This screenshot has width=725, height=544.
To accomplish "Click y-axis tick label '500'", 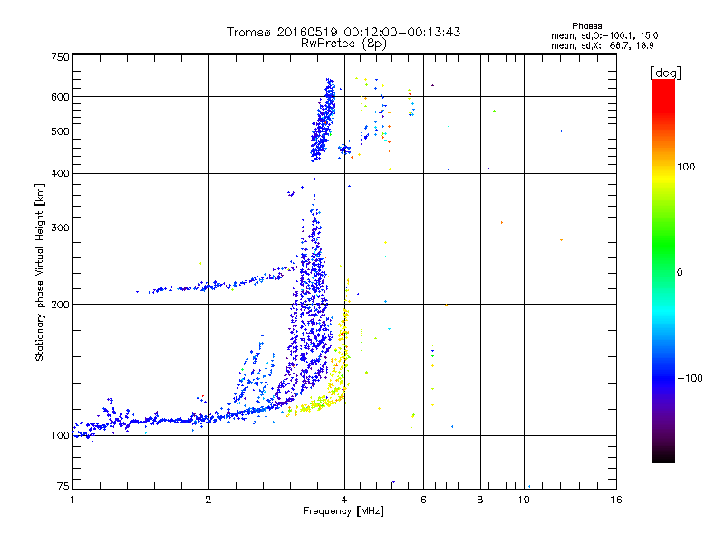I will (x=60, y=131).
